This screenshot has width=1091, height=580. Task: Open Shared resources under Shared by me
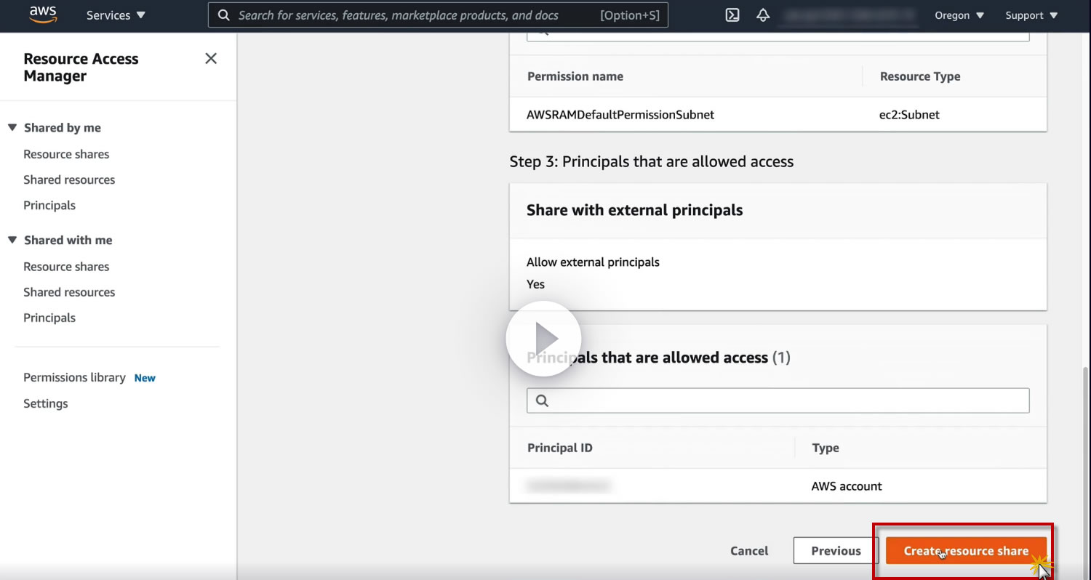point(69,180)
